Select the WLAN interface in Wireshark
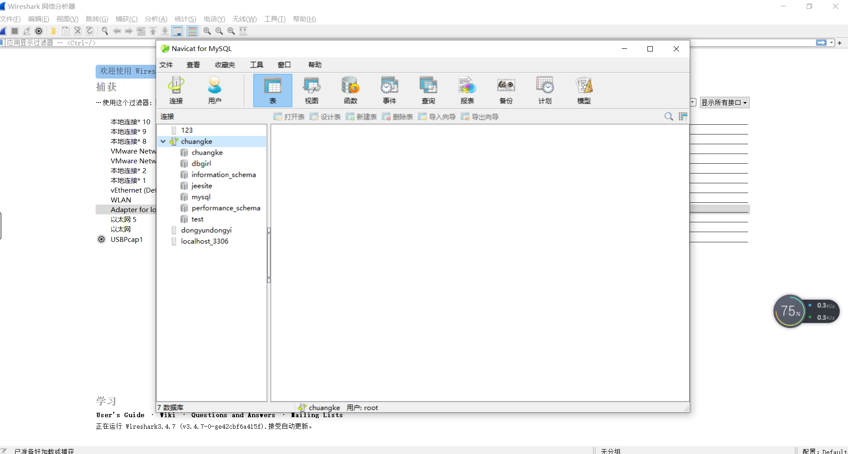The width and height of the screenshot is (848, 454). click(x=121, y=200)
